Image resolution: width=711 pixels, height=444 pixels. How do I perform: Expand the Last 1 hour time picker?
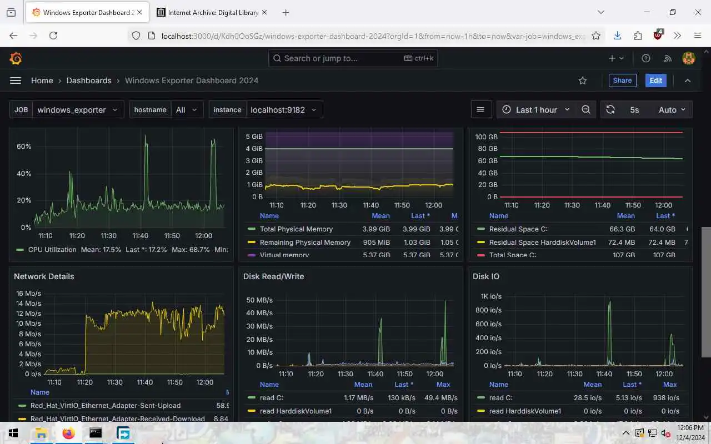536,110
